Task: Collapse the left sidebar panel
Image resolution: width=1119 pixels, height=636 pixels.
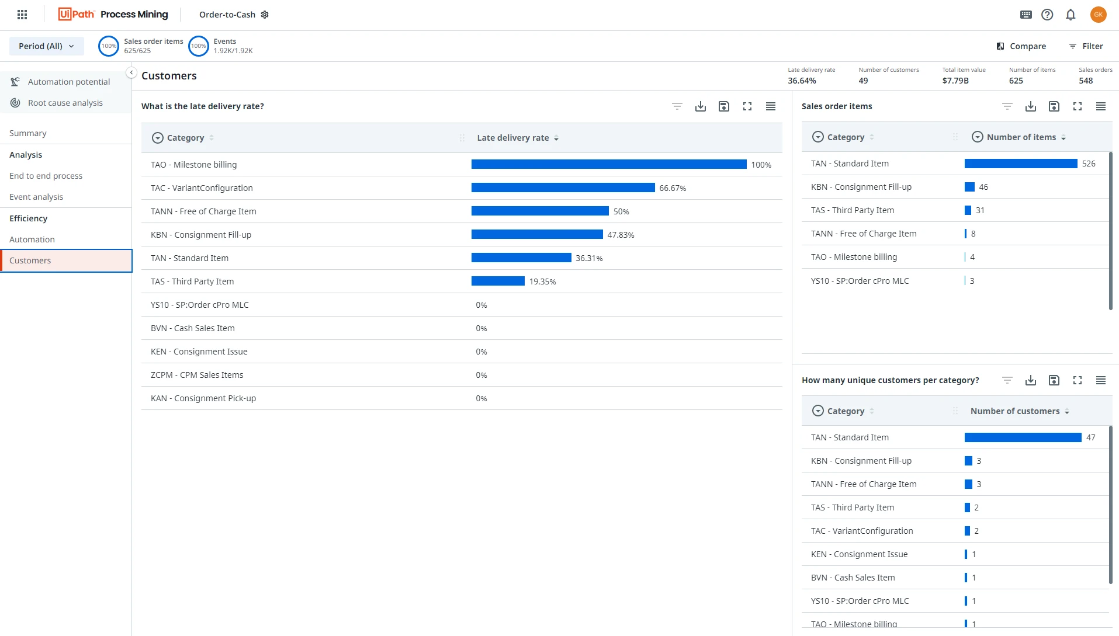Action: [x=131, y=72]
